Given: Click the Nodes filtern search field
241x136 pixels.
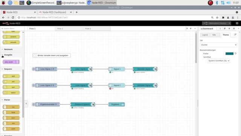Looking at the screenshot, I should click(x=12, y=29).
